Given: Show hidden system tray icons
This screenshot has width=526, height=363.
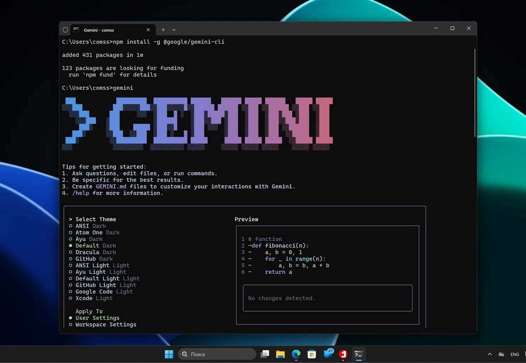Looking at the screenshot, I should click(x=490, y=354).
